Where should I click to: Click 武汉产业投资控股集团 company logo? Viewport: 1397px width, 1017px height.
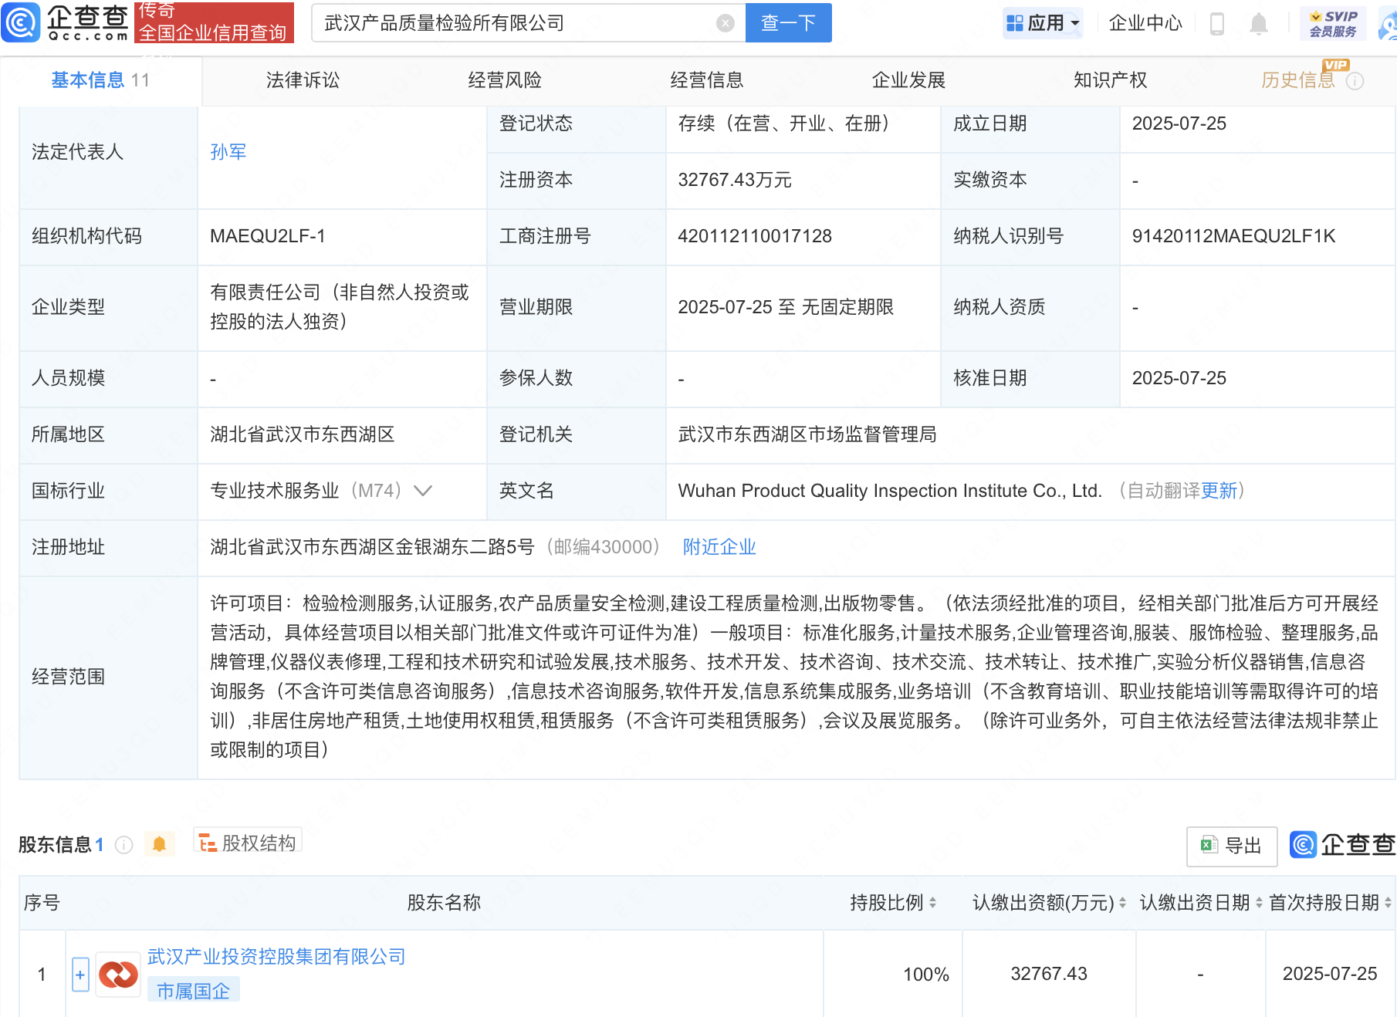pos(118,975)
